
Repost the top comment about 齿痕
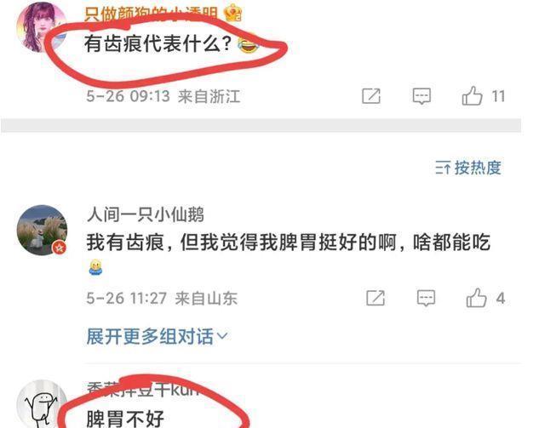(x=371, y=96)
